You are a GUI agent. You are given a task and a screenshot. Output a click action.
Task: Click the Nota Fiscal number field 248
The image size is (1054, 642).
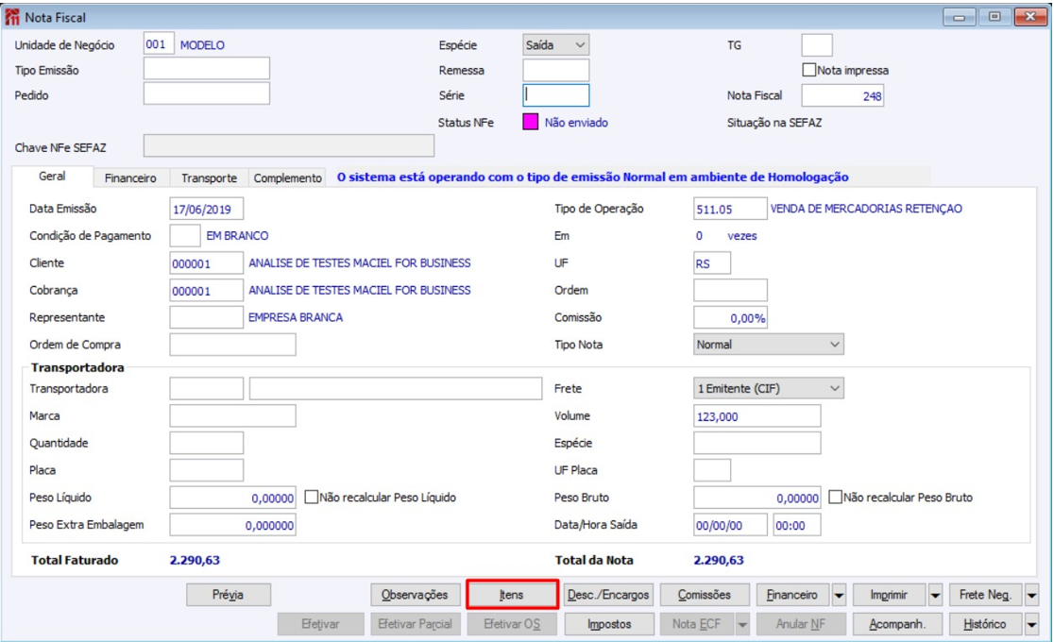pos(842,95)
